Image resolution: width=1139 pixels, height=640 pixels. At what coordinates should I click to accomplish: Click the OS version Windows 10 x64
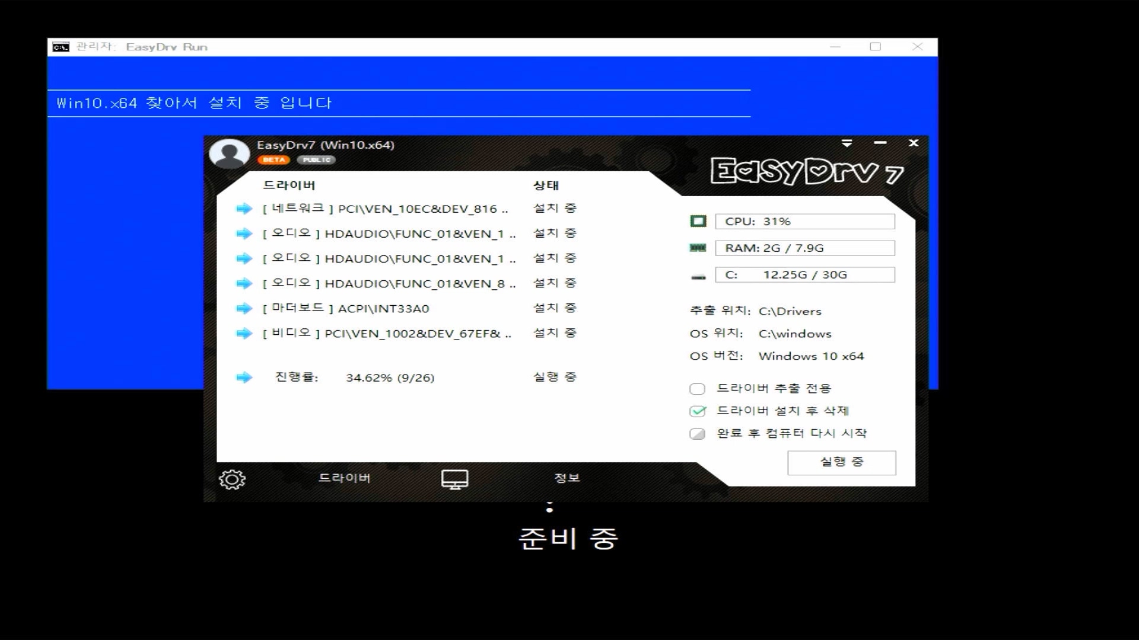coord(811,356)
